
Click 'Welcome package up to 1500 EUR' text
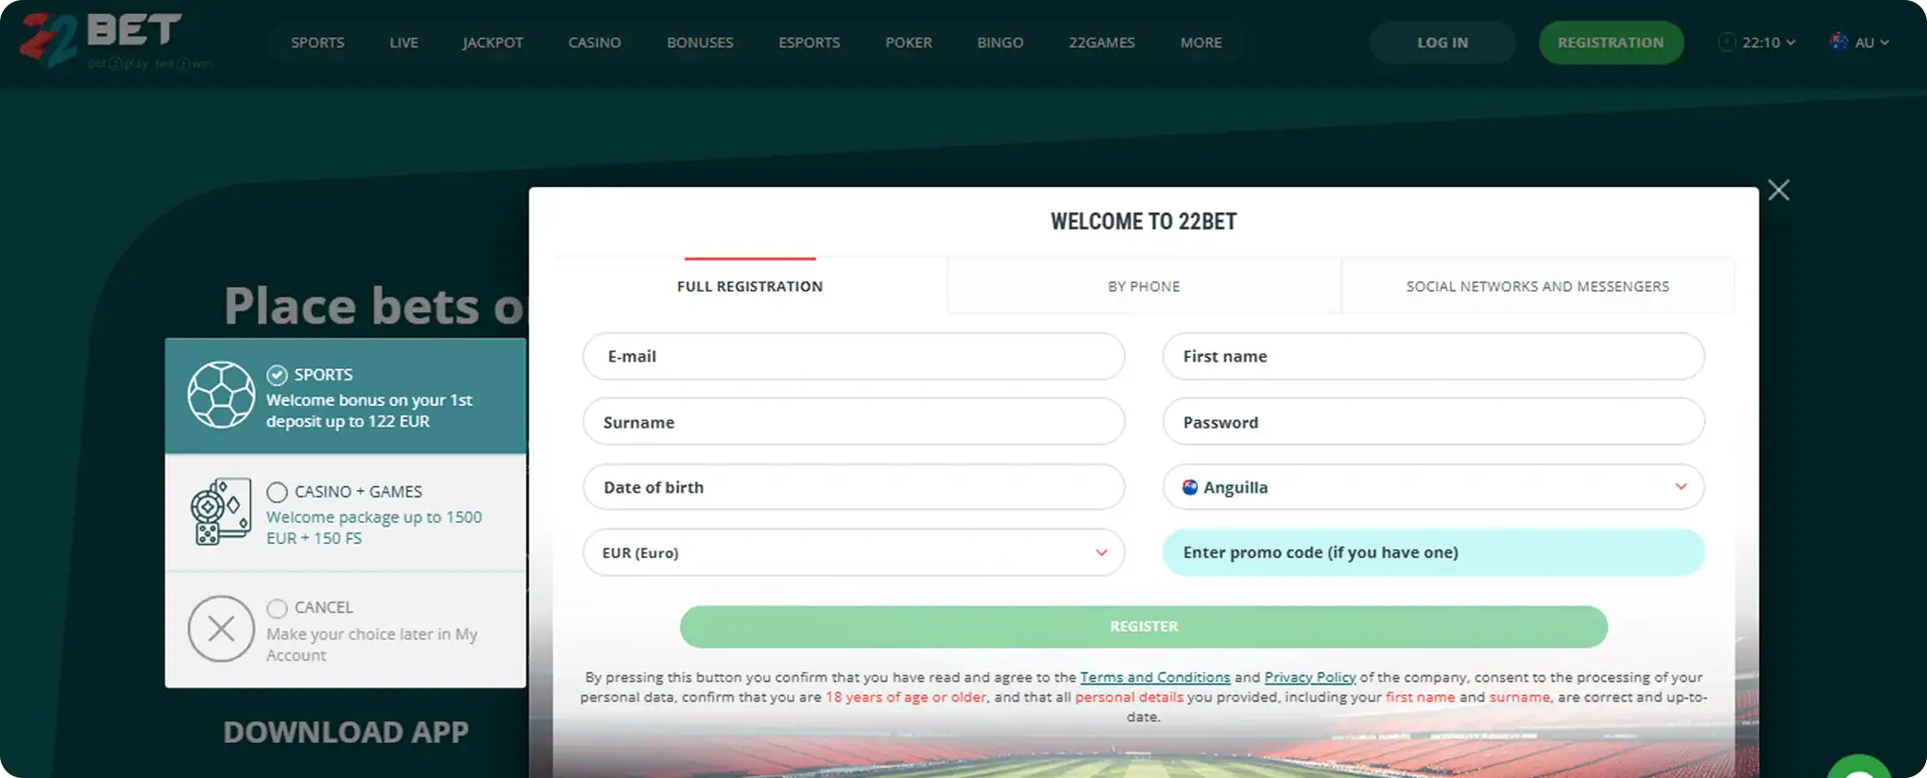[374, 527]
